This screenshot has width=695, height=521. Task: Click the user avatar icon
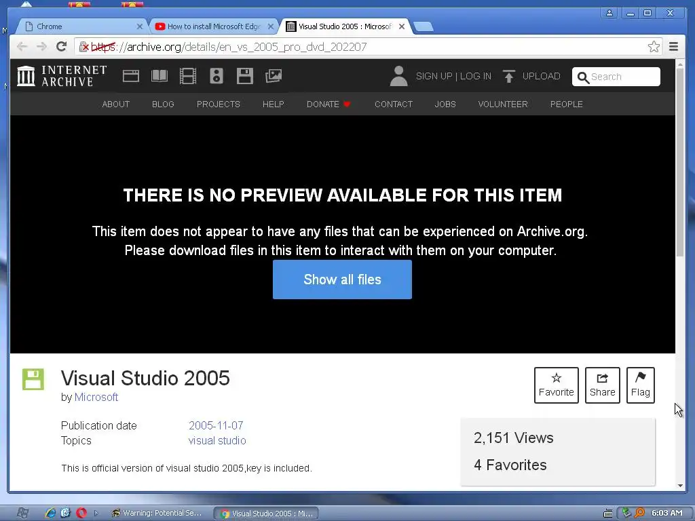[398, 76]
